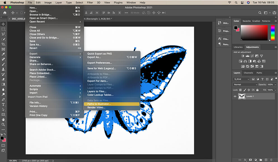This screenshot has width=278, height=162.
Task: Open the collapsed Properties panel
Action: point(223,31)
